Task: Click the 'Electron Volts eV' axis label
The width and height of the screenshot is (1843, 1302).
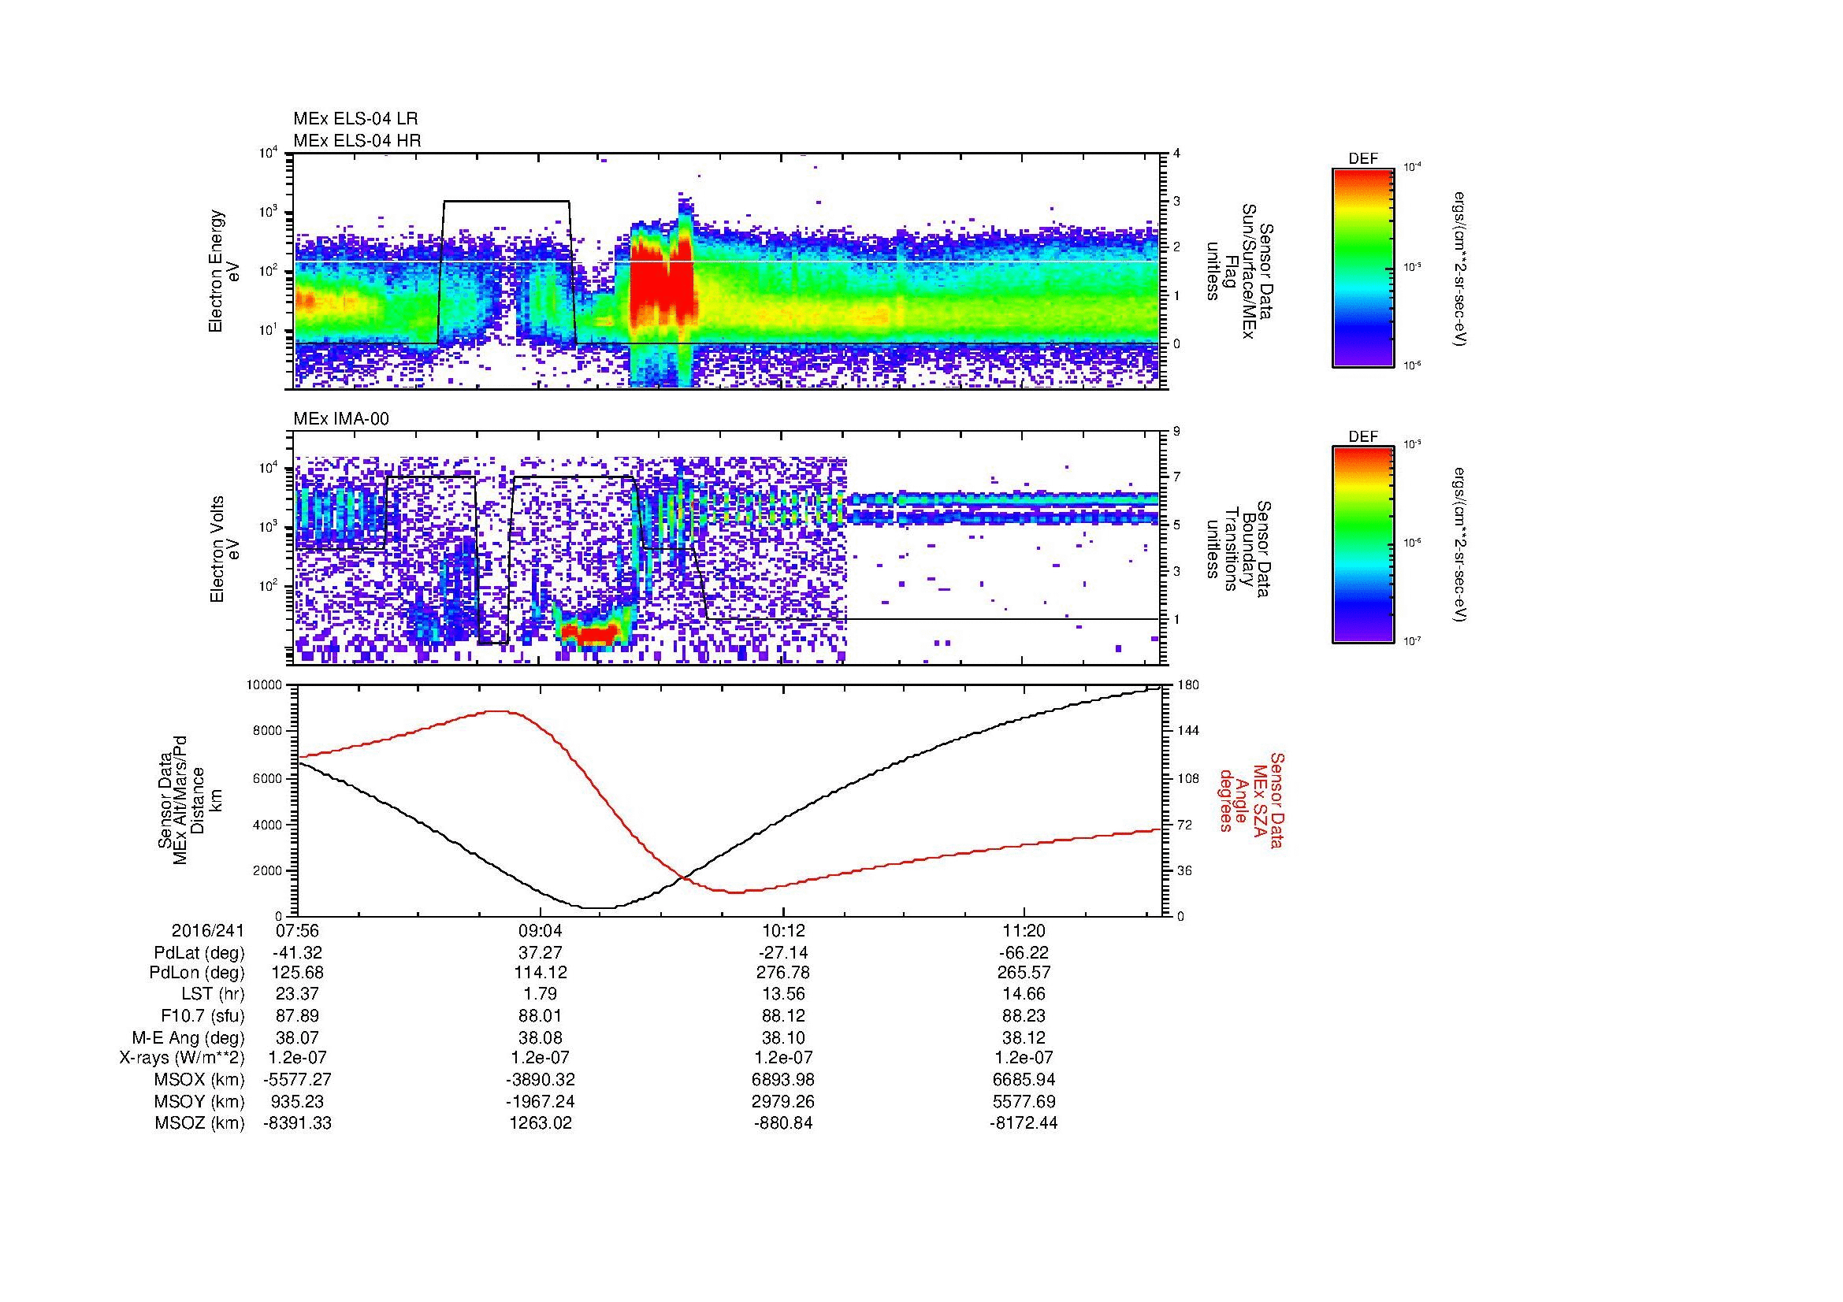Action: point(224,549)
